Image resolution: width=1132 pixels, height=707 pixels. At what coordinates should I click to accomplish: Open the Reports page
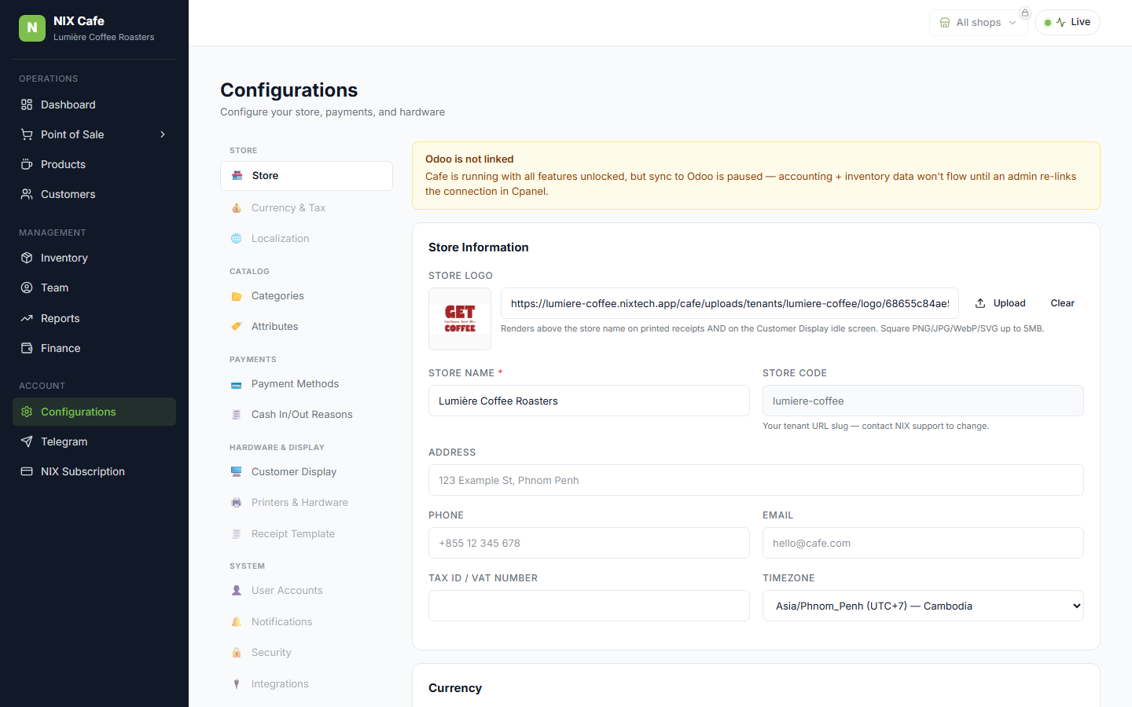[x=94, y=318]
